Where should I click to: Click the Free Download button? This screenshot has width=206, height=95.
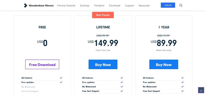tap(42, 65)
